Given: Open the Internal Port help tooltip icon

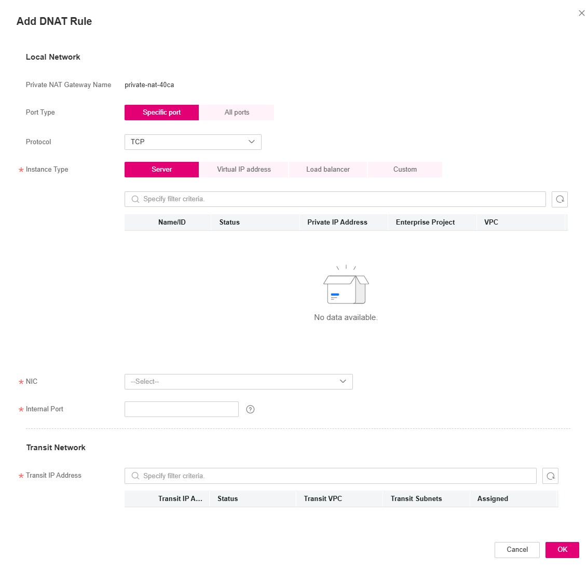Looking at the screenshot, I should pos(251,409).
